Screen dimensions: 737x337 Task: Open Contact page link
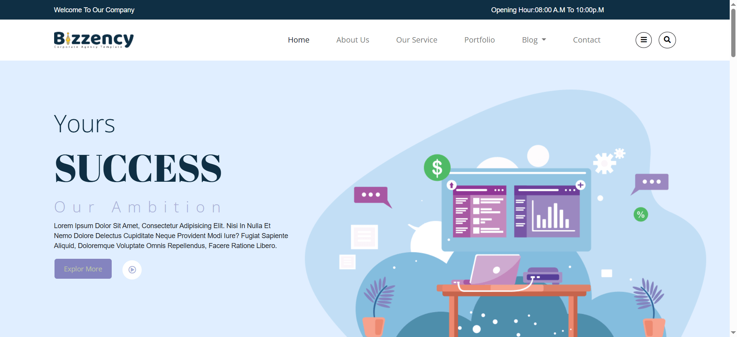click(587, 40)
